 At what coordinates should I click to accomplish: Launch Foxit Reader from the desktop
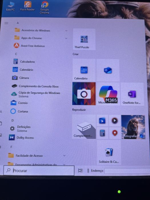[27, 6]
